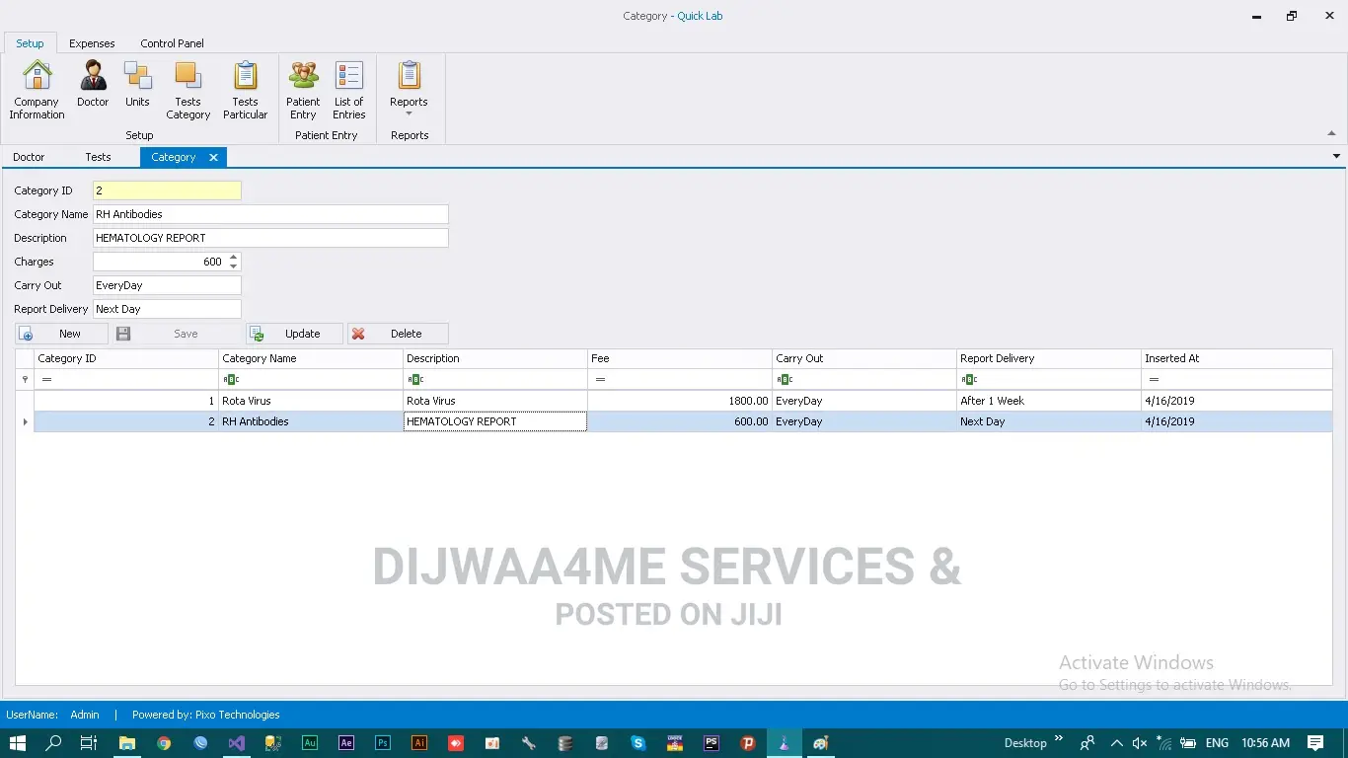This screenshot has height=758, width=1348.
Task: Click the Description input field
Action: [x=270, y=238]
